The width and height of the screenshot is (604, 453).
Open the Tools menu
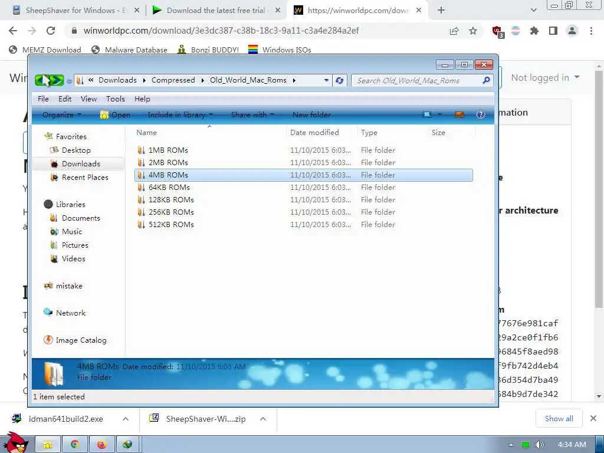(116, 99)
